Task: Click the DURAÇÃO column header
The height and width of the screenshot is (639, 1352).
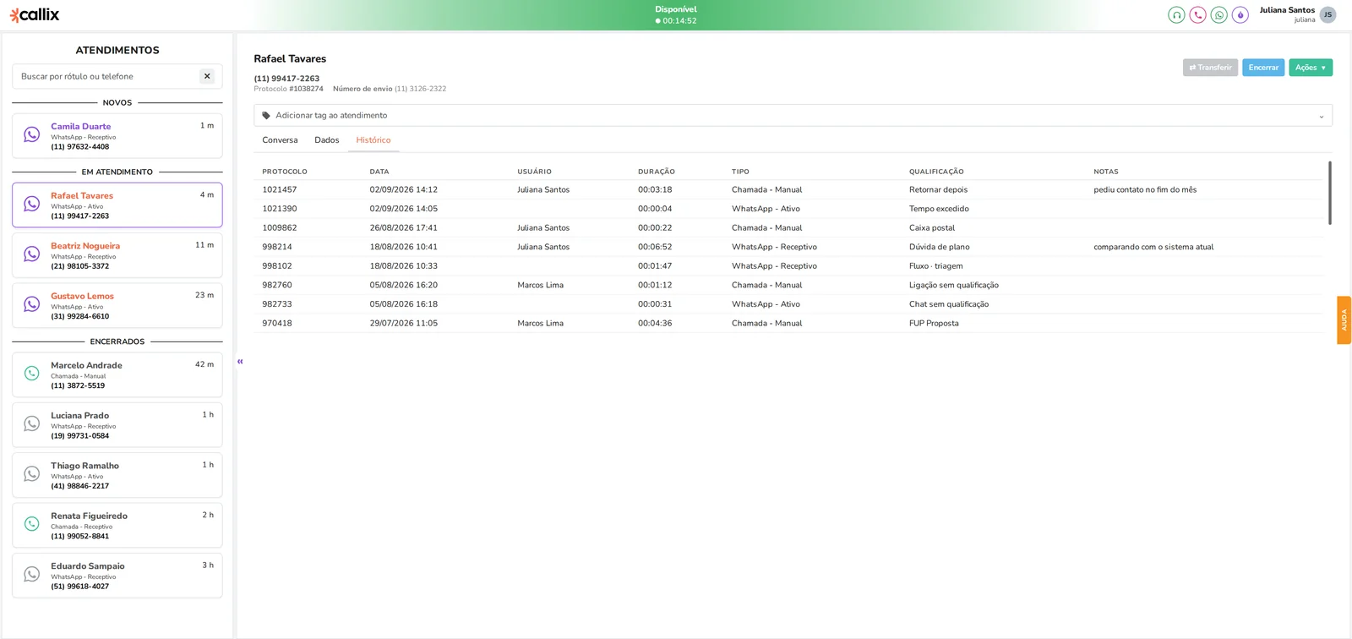Action: click(x=657, y=172)
